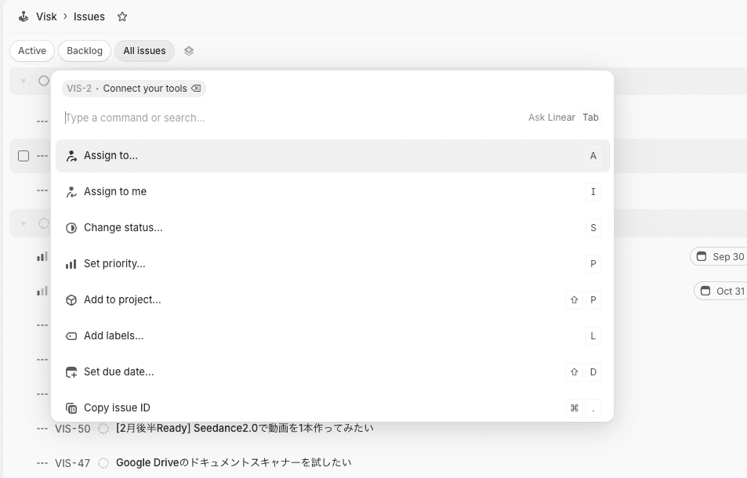This screenshot has width=747, height=478.
Task: Click priority bars icon on the Oct 31 row
Action: [x=42, y=291]
